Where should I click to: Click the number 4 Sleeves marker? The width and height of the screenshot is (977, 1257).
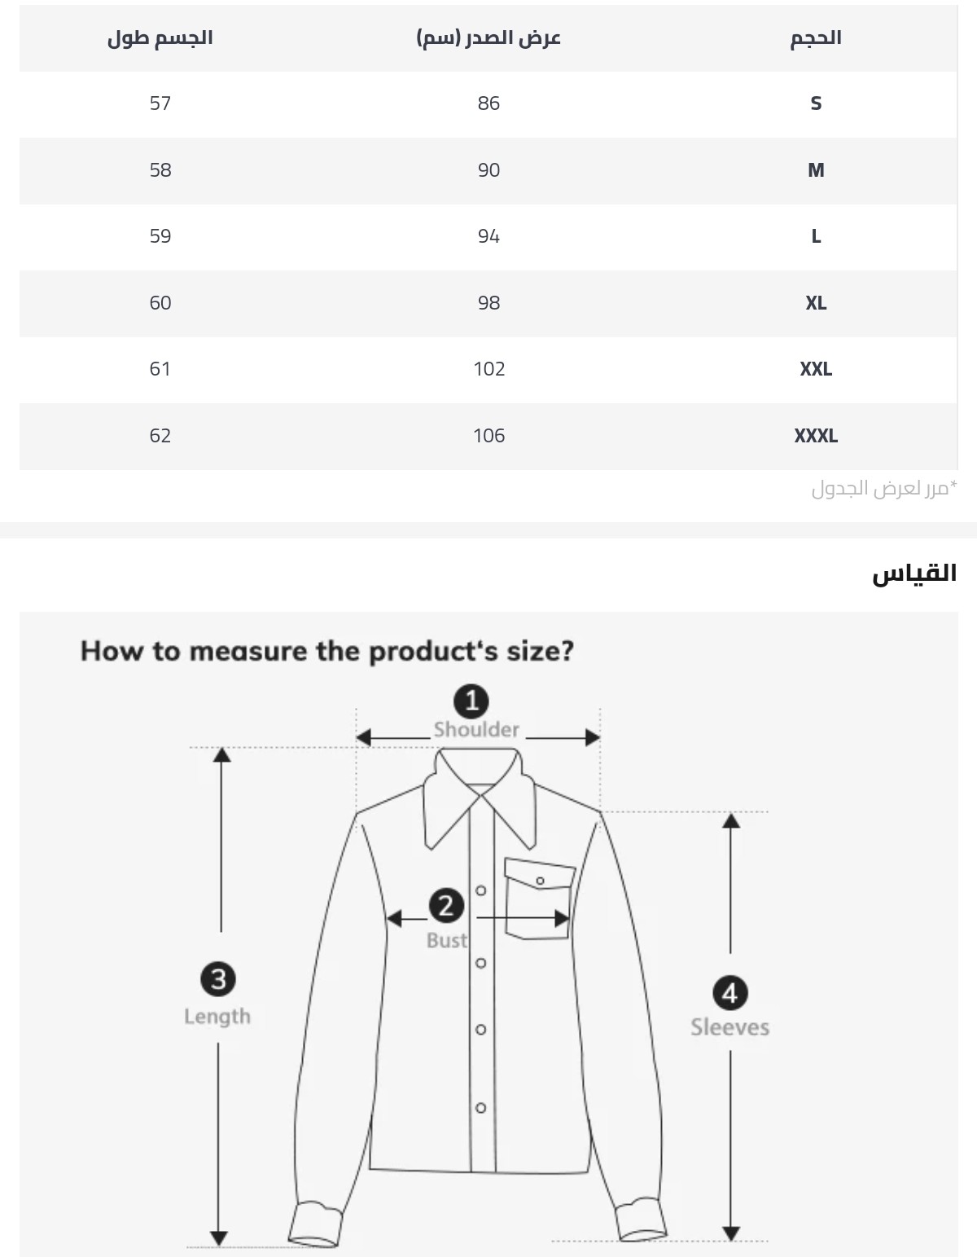coord(729,993)
